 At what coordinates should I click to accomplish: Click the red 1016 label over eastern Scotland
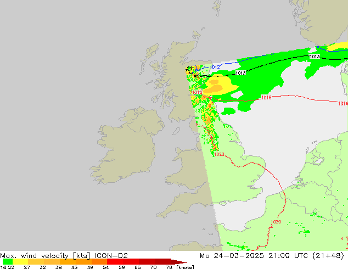197,92
